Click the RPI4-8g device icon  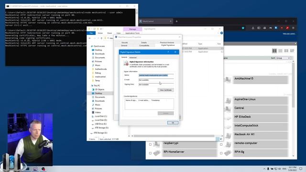tap(228, 153)
